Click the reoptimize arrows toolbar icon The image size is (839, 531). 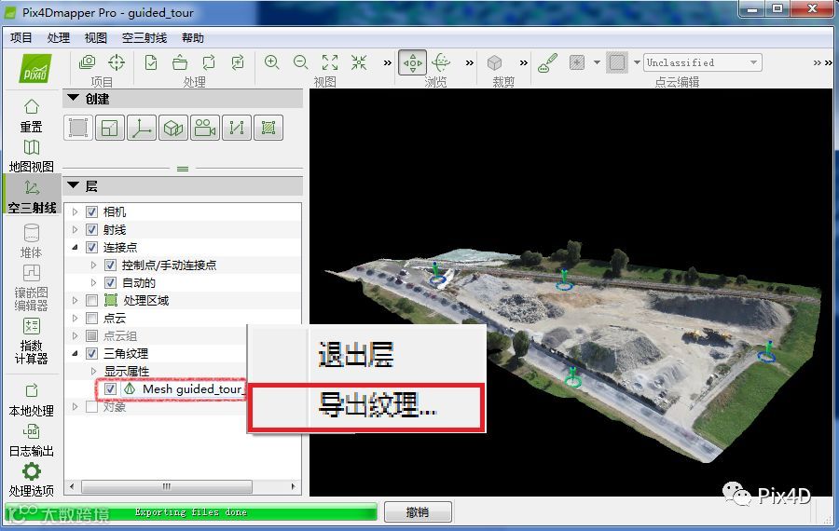click(x=209, y=62)
